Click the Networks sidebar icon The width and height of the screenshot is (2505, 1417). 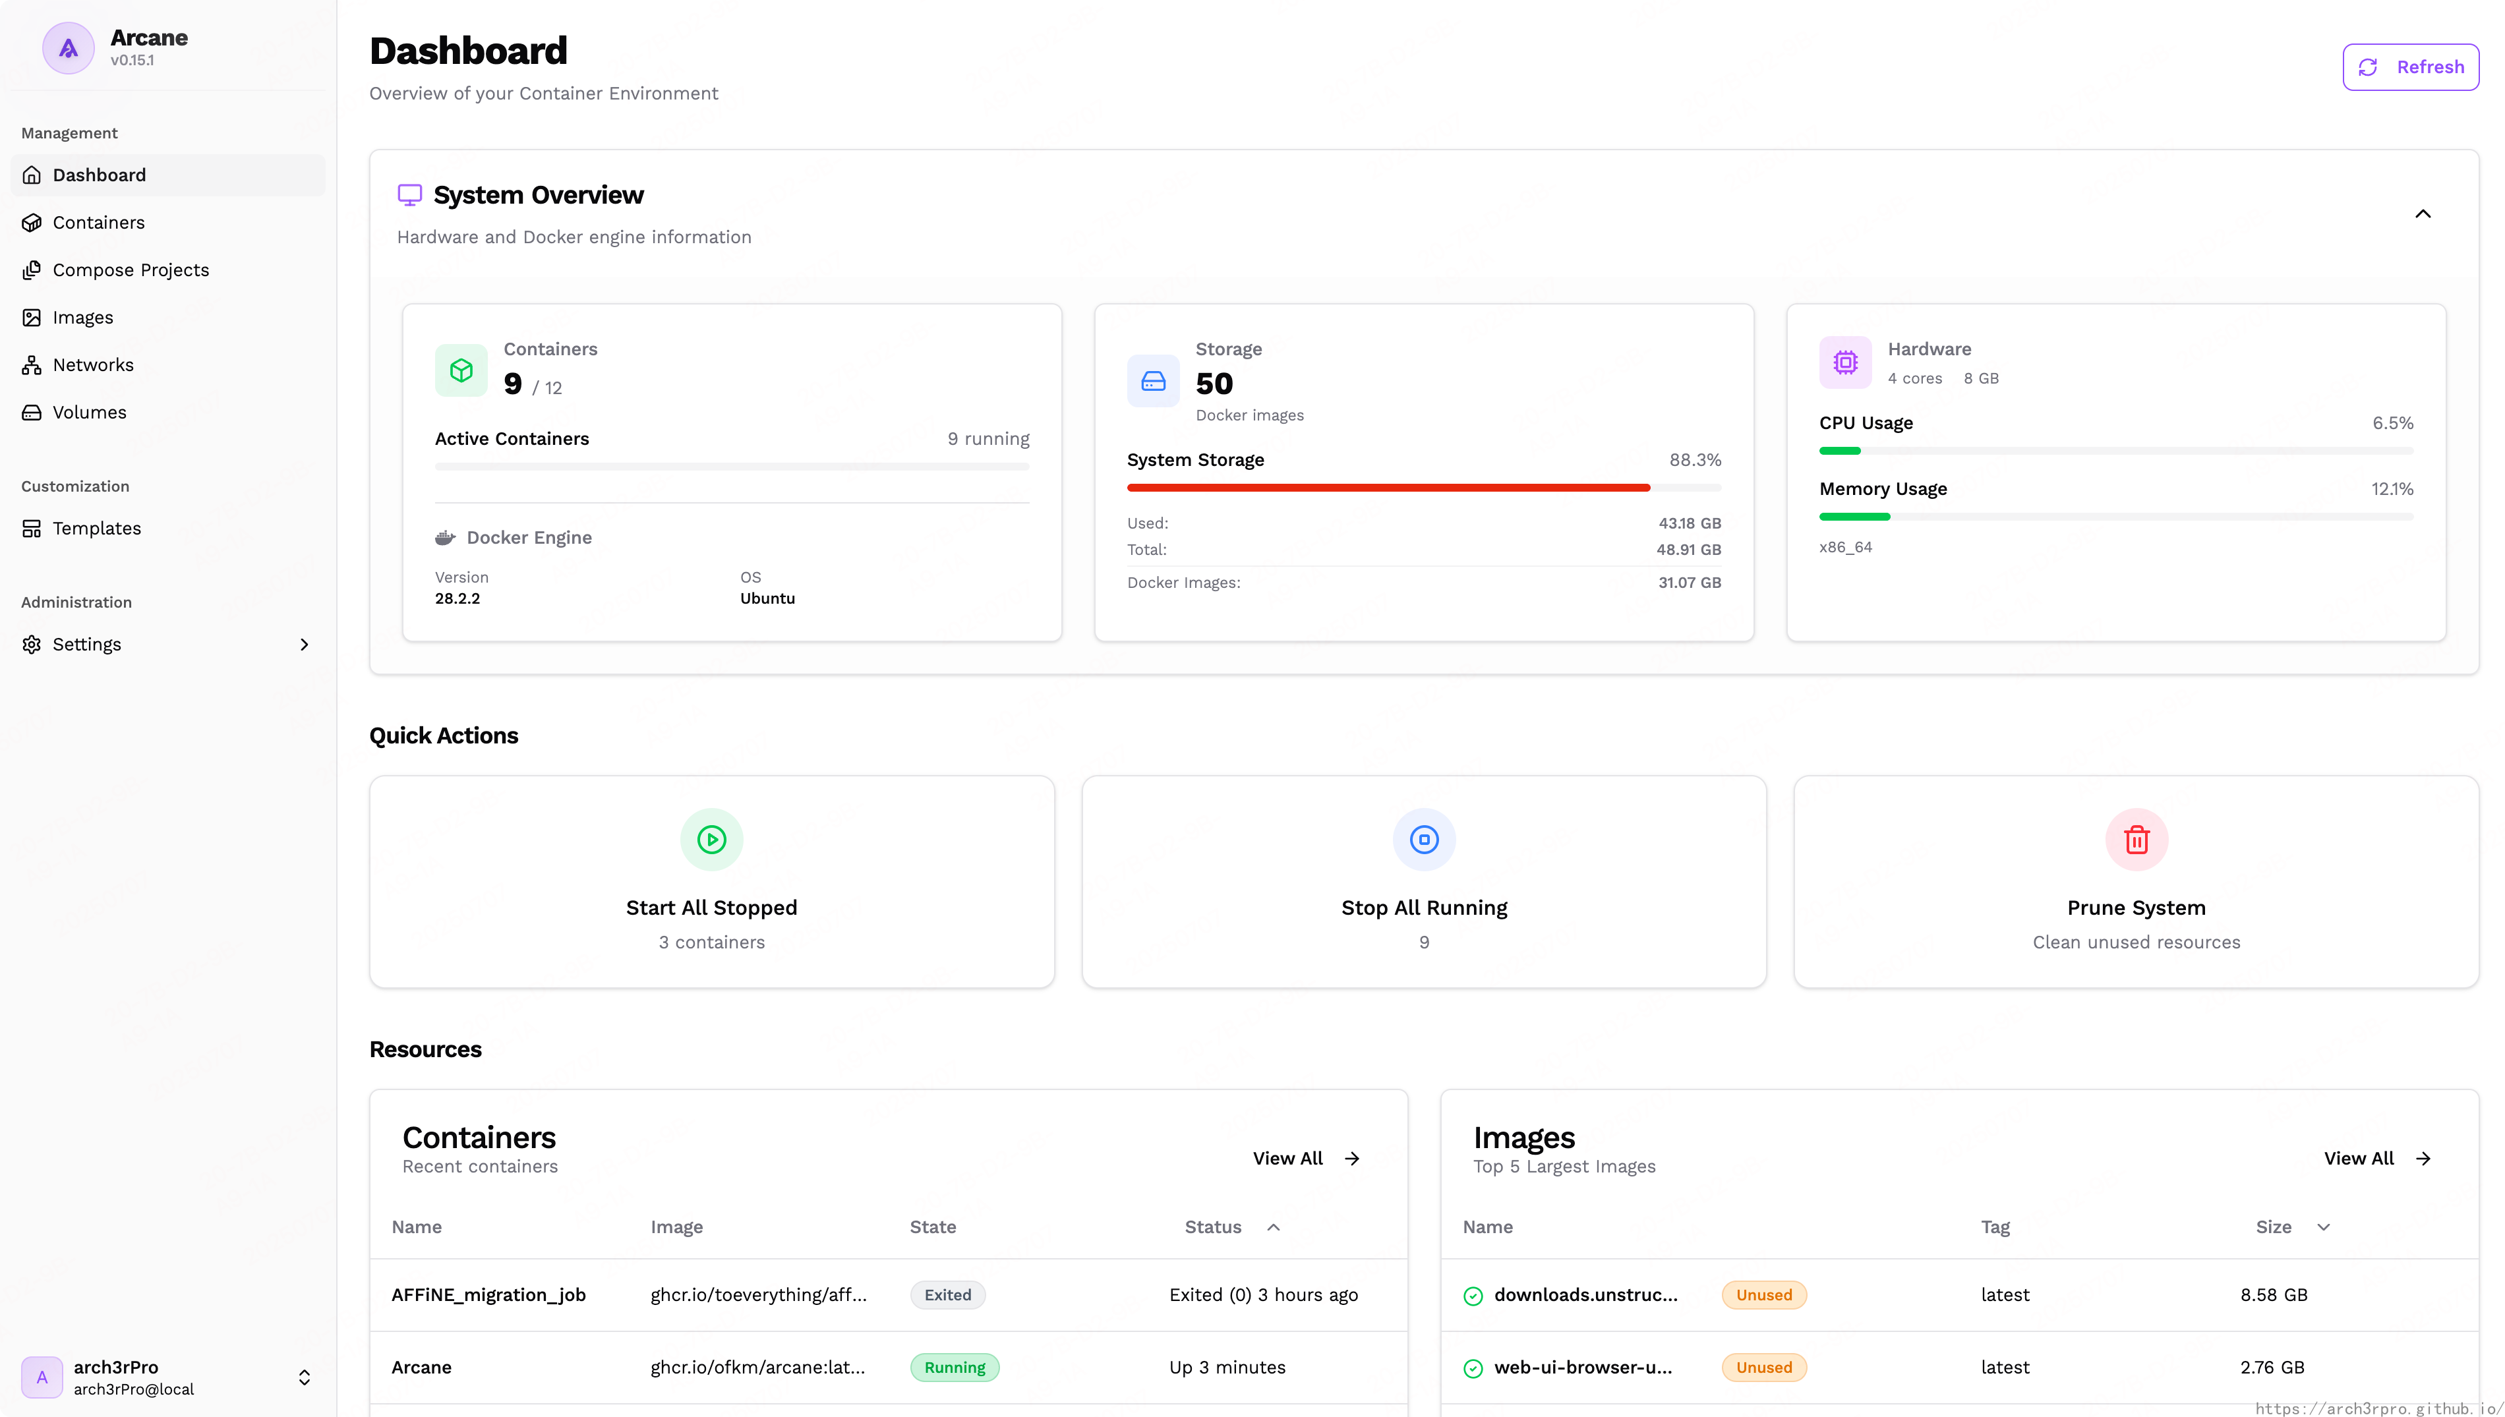pos(32,365)
